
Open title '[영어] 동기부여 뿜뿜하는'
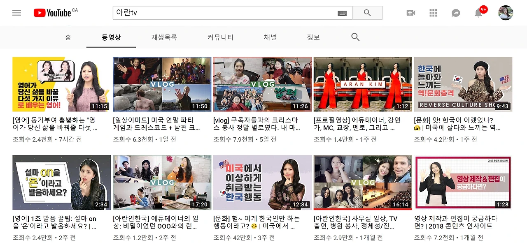point(55,124)
